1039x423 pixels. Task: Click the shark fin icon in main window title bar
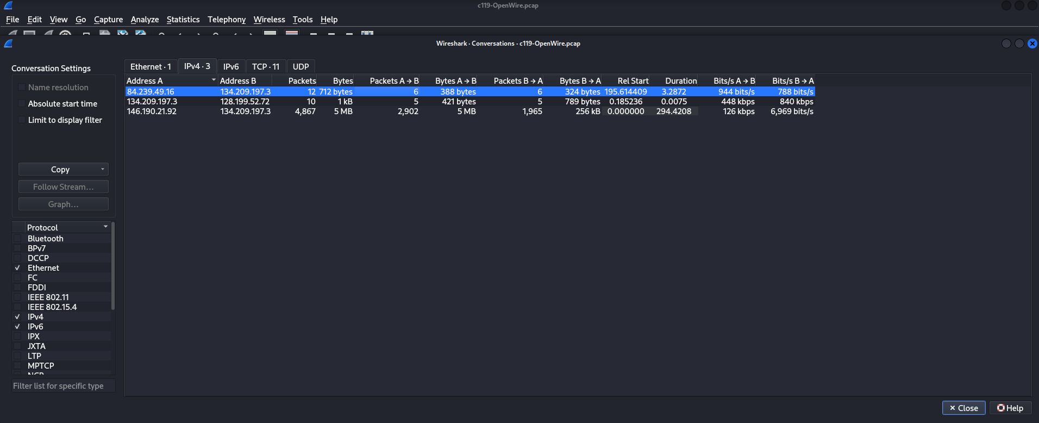(x=8, y=5)
